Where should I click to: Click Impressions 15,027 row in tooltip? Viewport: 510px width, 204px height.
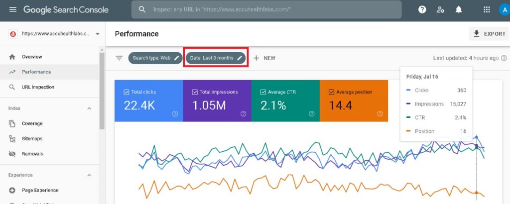(x=436, y=104)
